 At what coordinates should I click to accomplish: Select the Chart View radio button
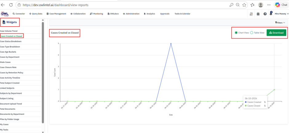(x=236, y=33)
